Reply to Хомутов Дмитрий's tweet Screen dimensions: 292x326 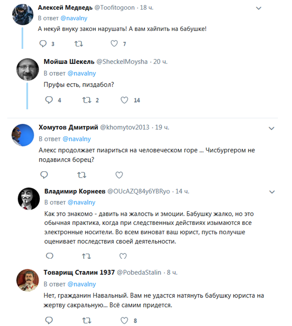44,174
